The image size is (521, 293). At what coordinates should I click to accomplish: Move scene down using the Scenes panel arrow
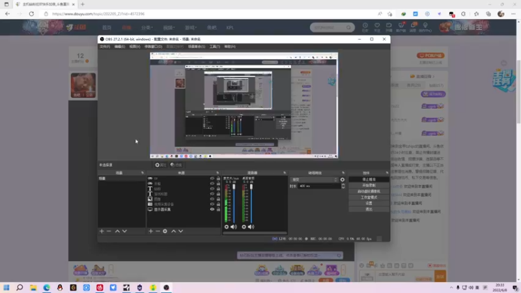pos(124,231)
